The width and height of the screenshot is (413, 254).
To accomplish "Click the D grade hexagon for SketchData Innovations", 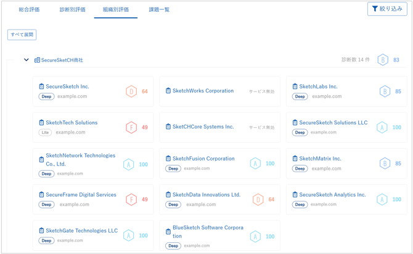I will [x=258, y=200].
